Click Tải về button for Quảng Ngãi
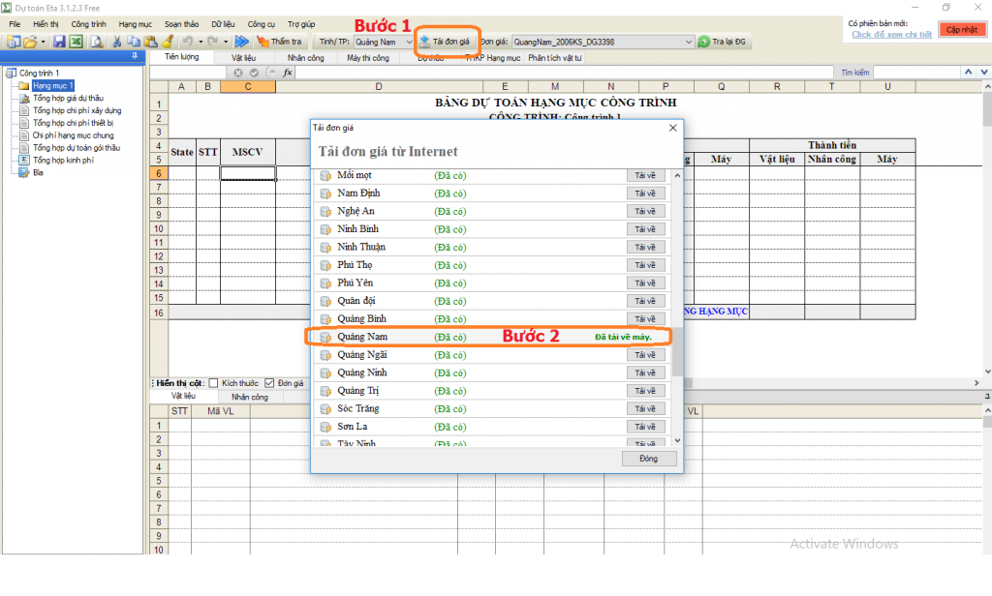This screenshot has width=992, height=596. pyautogui.click(x=645, y=355)
